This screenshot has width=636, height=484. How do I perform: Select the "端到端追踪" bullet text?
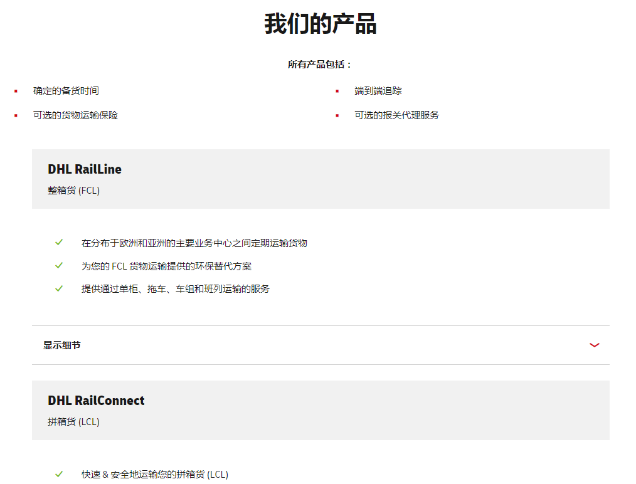[x=378, y=91]
